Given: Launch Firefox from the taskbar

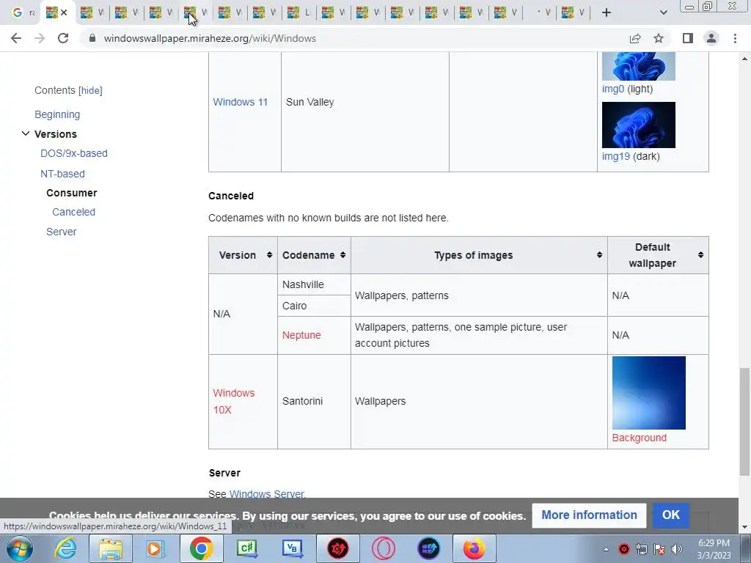Looking at the screenshot, I should point(475,548).
